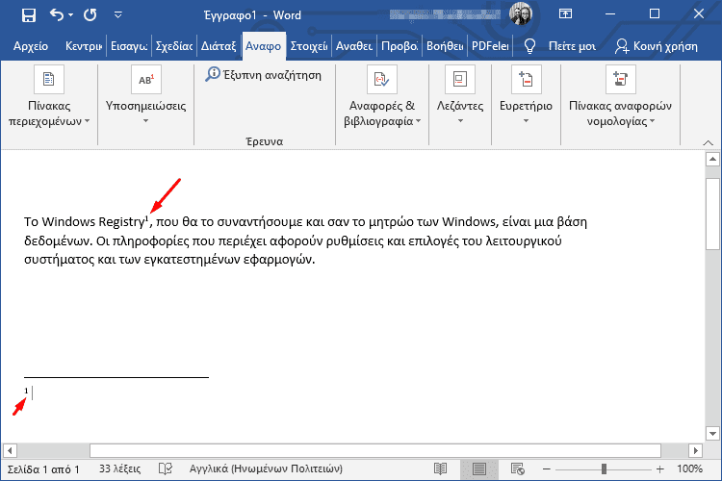Switch to the Εισαγωγή tab
722x481 pixels.
(x=129, y=46)
